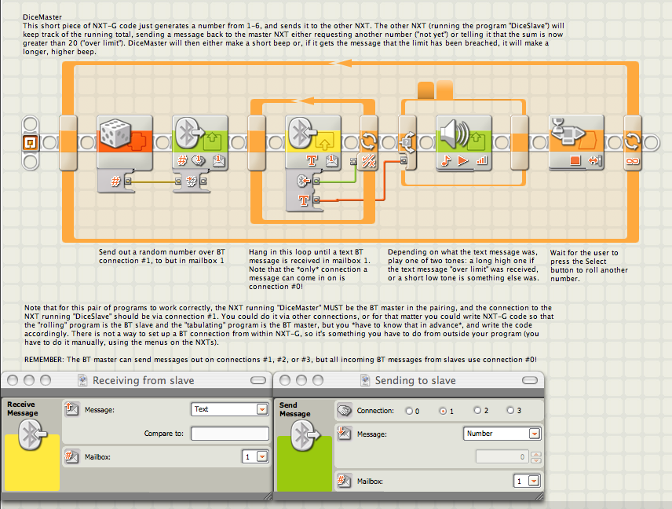Choose Connection radio button 3
This screenshot has width=672, height=509.
click(510, 410)
